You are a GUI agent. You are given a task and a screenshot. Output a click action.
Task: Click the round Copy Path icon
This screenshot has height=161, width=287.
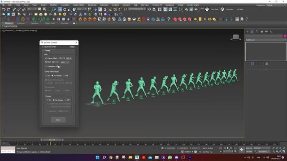click(x=207, y=9)
